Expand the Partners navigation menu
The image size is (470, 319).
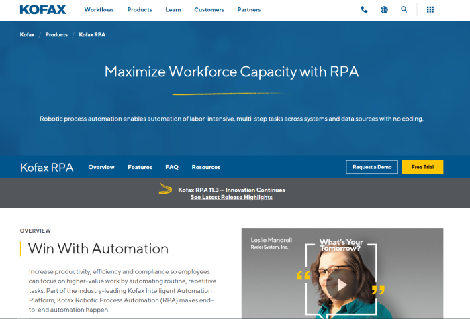248,10
